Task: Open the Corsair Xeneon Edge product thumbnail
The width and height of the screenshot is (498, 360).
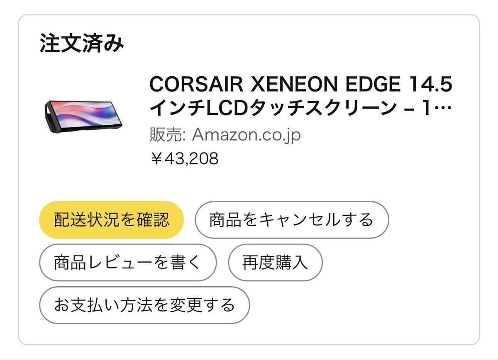Action: pyautogui.click(x=81, y=115)
